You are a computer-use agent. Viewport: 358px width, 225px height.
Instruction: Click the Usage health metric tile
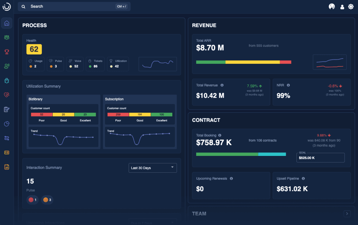coord(35,64)
